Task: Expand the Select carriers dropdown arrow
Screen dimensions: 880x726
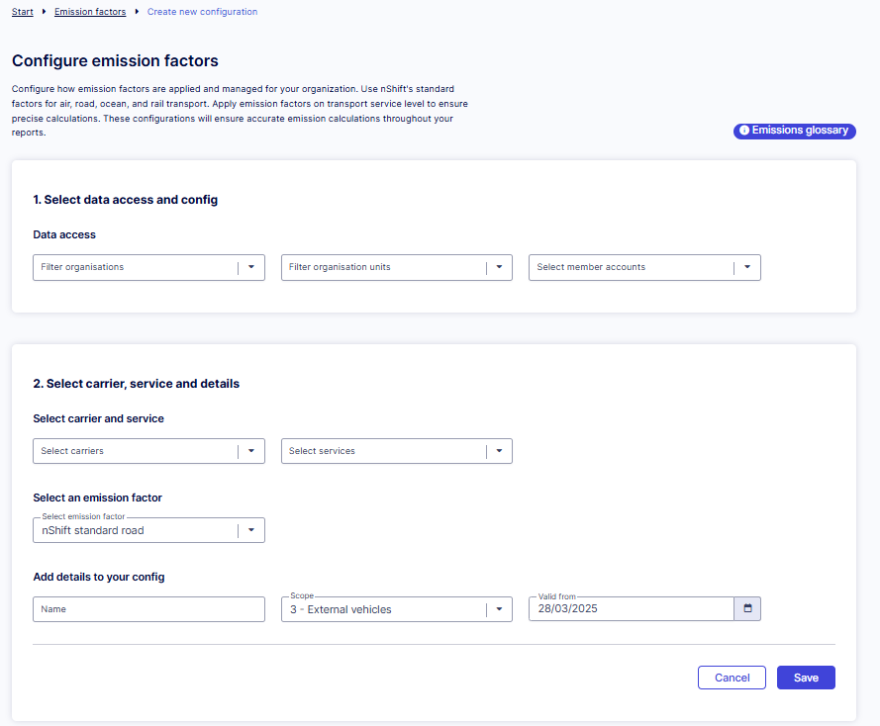Action: [x=251, y=451]
